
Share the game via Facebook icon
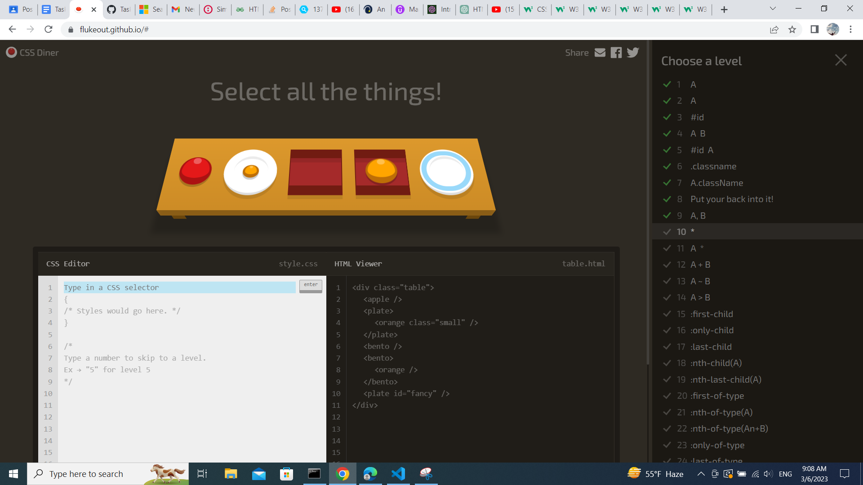click(616, 53)
